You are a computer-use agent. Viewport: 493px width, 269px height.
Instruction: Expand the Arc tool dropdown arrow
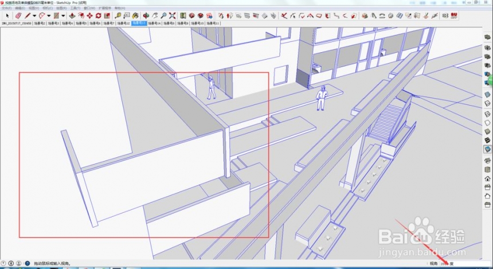(x=49, y=15)
